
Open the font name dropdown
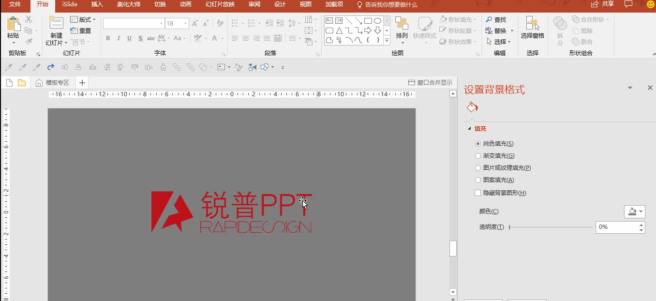click(161, 23)
